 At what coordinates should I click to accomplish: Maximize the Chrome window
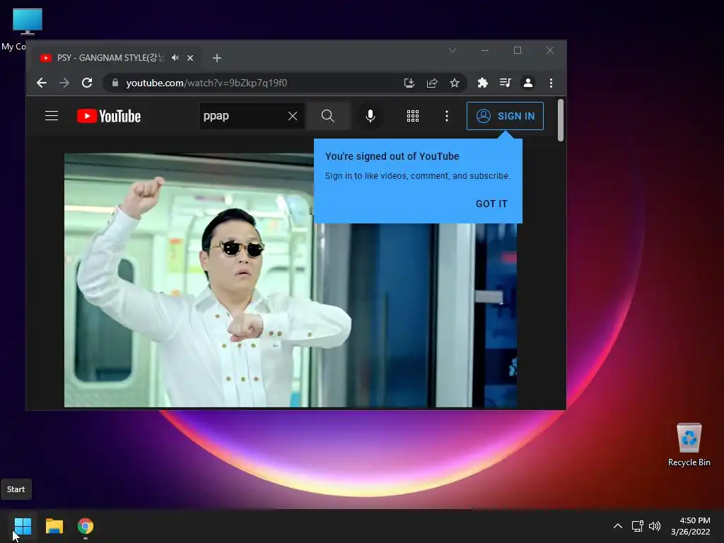pyautogui.click(x=518, y=50)
